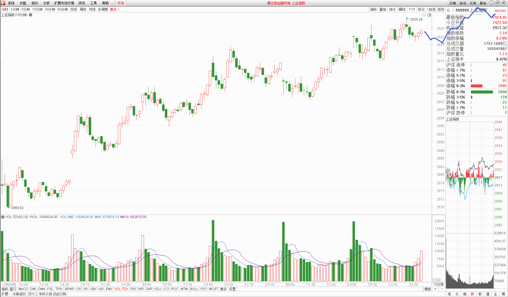Click the 标记 mark button
508x297 pixels.
click(x=421, y=9)
